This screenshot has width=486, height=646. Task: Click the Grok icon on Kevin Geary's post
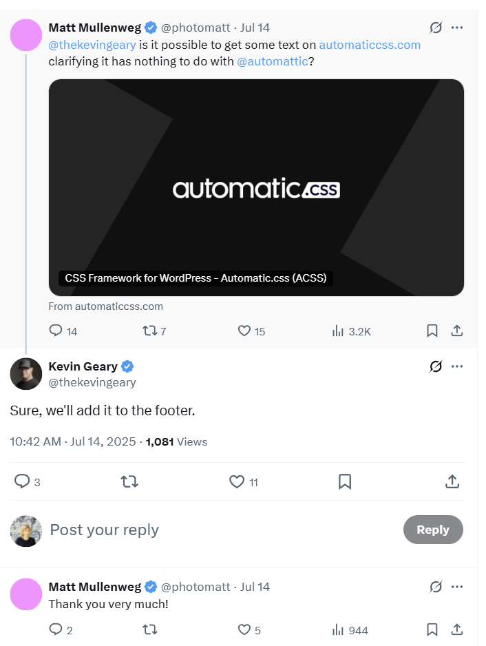[x=436, y=366]
